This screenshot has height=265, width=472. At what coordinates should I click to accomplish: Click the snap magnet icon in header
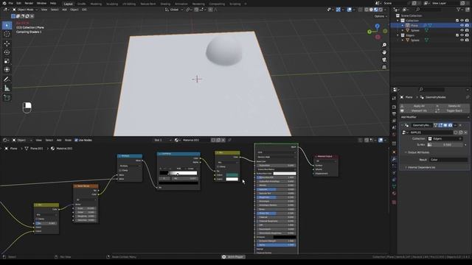point(196,10)
